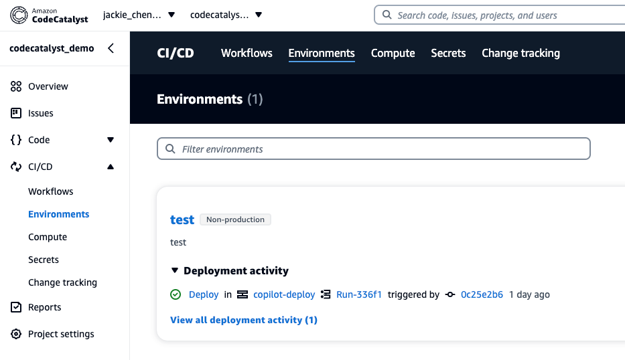
Task: Switch to the Change tracking tab
Action: [x=520, y=53]
